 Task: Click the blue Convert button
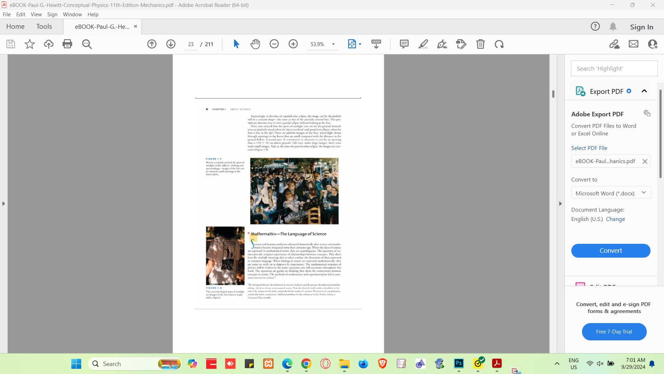(x=611, y=250)
